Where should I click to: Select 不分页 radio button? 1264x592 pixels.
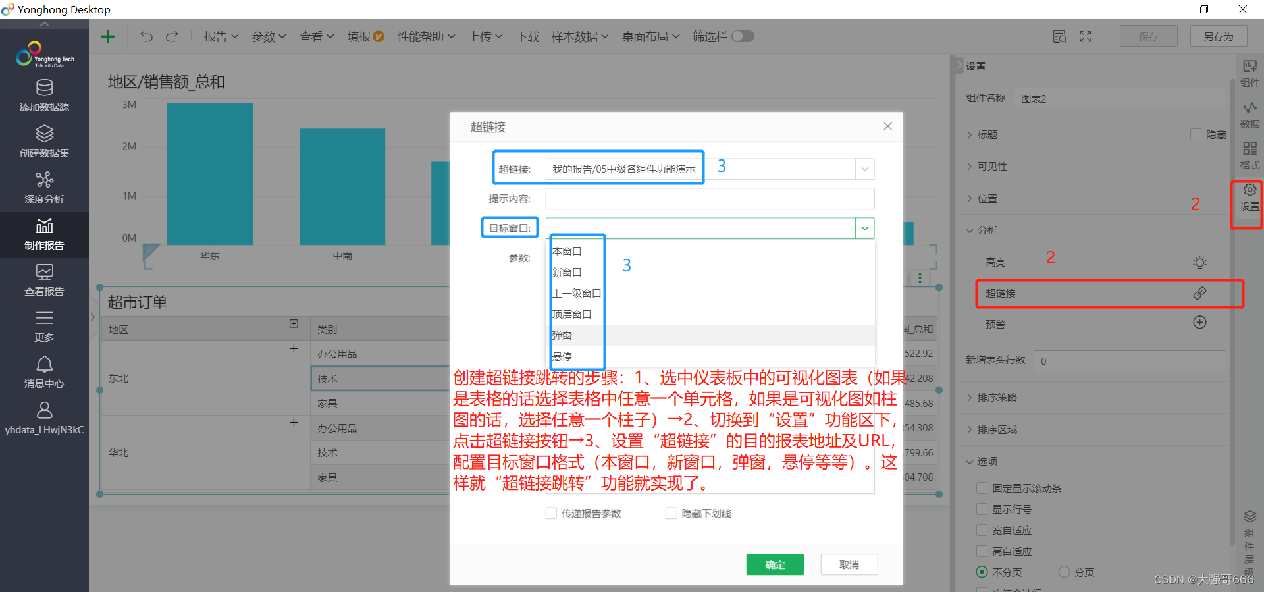(x=982, y=572)
